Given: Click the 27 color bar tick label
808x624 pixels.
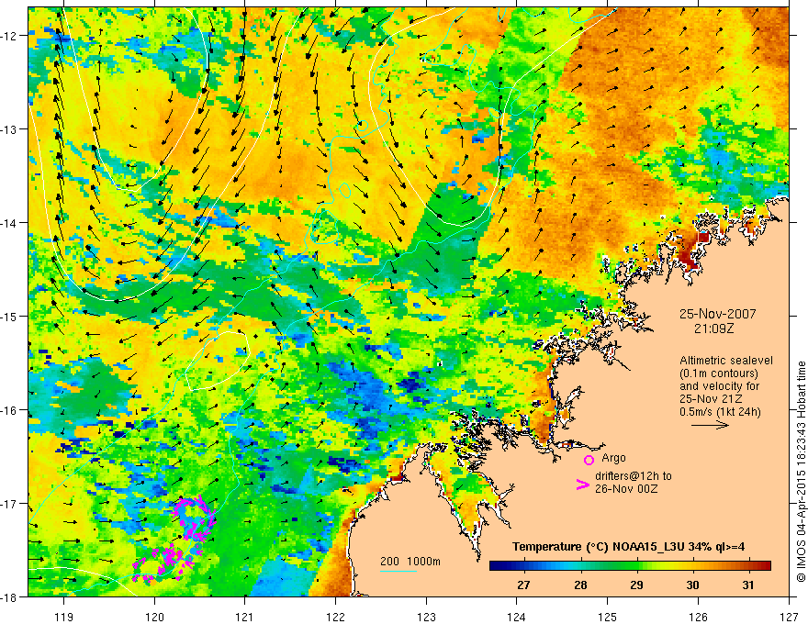Looking at the screenshot, I should (523, 585).
